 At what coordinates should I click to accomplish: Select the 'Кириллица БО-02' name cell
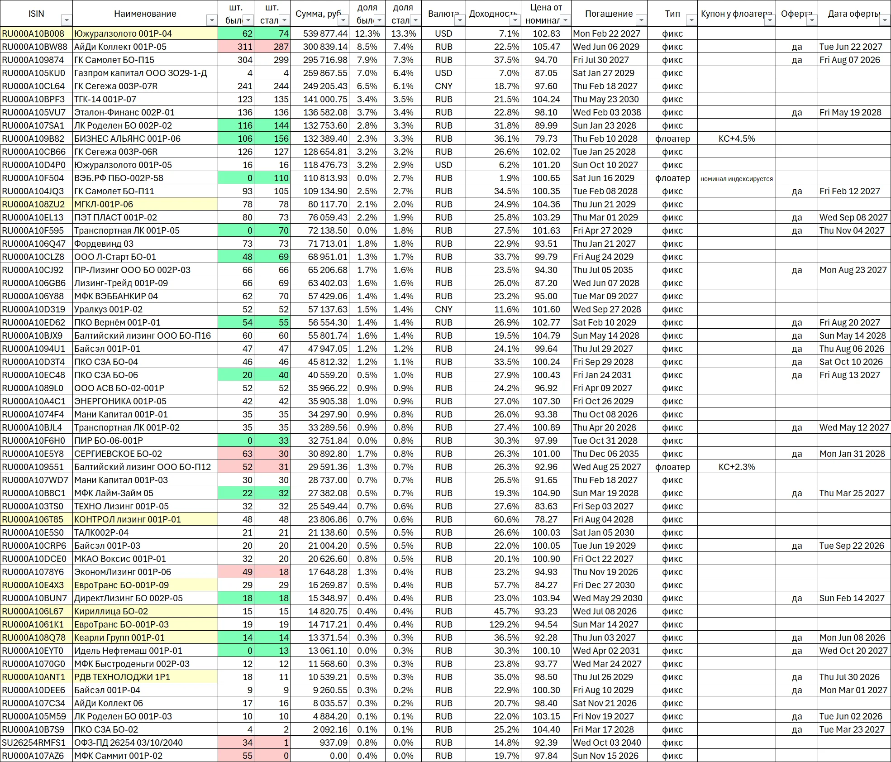[x=145, y=611]
